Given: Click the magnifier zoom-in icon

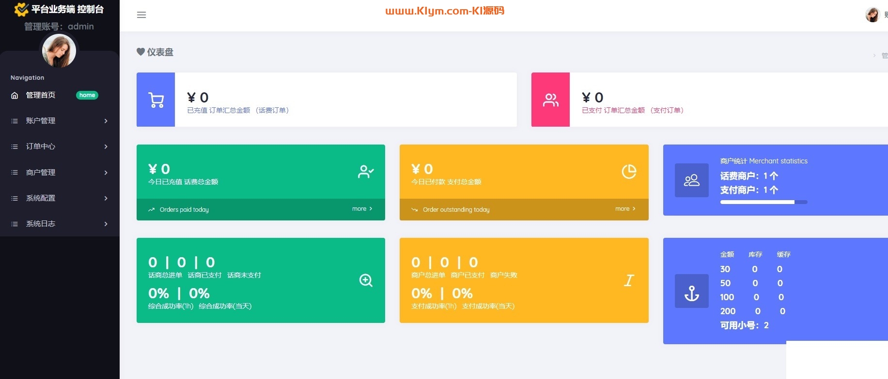Looking at the screenshot, I should pyautogui.click(x=366, y=280).
